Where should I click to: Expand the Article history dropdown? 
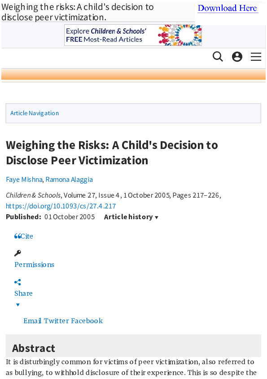pos(131,217)
